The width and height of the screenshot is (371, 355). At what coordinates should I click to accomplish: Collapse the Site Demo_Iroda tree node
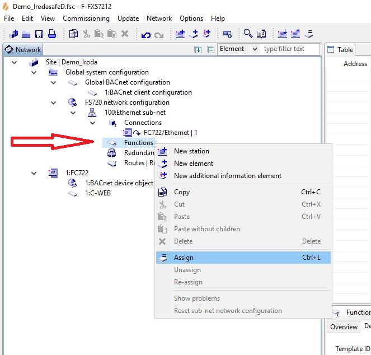15,62
